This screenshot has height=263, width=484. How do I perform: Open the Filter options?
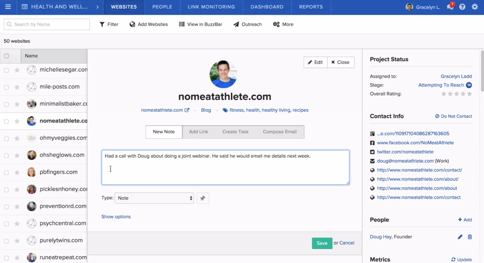click(109, 24)
